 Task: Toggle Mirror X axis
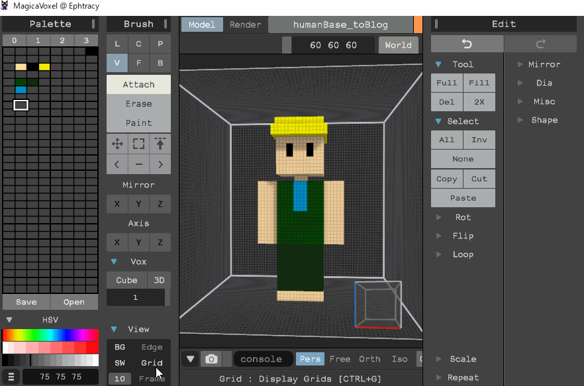(117, 204)
